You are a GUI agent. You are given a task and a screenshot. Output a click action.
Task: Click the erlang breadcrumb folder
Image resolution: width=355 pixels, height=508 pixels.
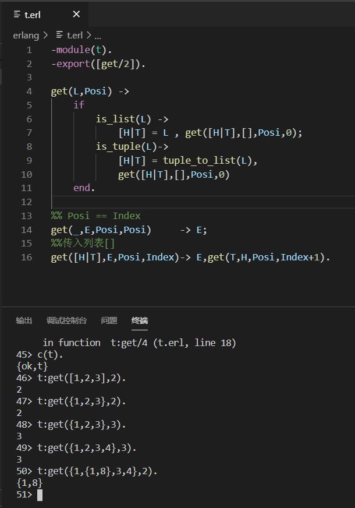click(26, 35)
